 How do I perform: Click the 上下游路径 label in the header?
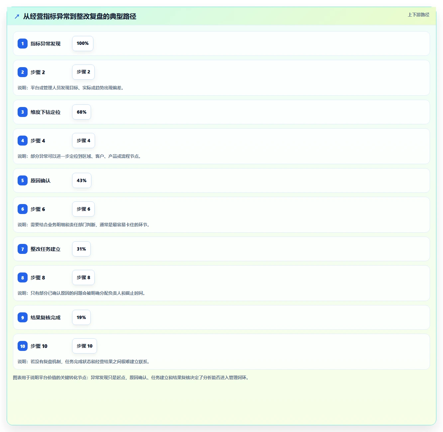(418, 15)
